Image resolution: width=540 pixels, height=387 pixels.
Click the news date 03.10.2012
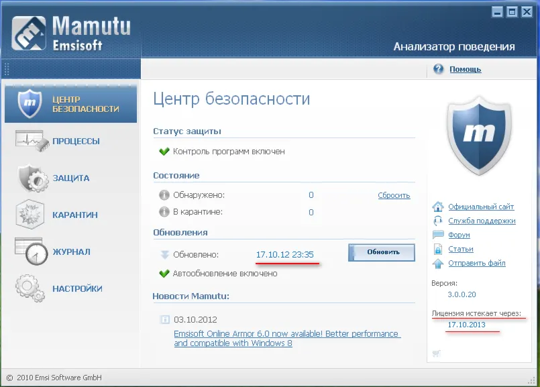195,319
